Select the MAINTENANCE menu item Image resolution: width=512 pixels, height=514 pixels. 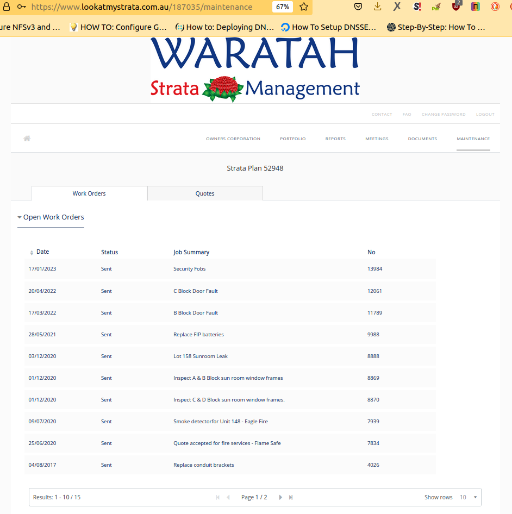coord(473,139)
